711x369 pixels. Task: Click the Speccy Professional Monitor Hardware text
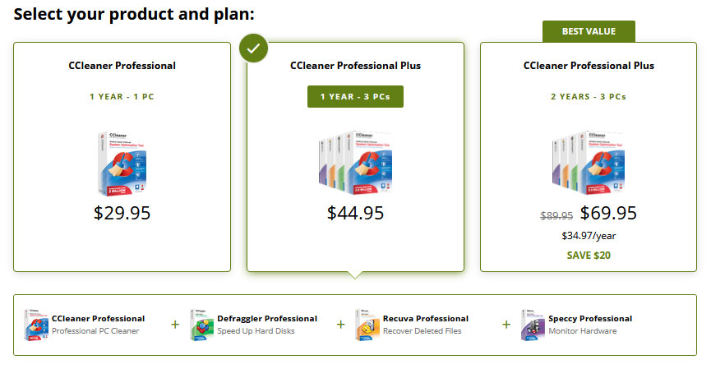[x=583, y=331]
